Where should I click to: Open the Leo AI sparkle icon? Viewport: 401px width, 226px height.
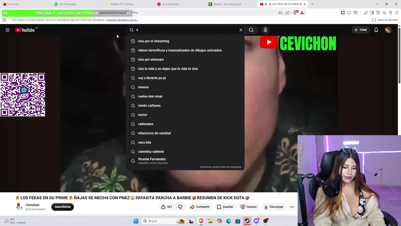[384, 13]
